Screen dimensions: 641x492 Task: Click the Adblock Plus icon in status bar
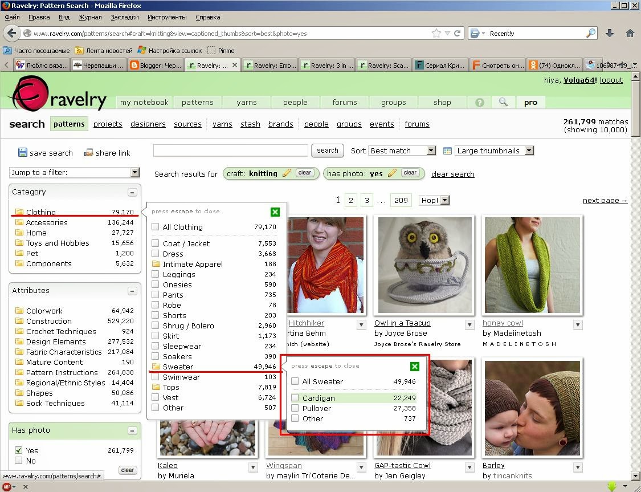tap(6, 487)
